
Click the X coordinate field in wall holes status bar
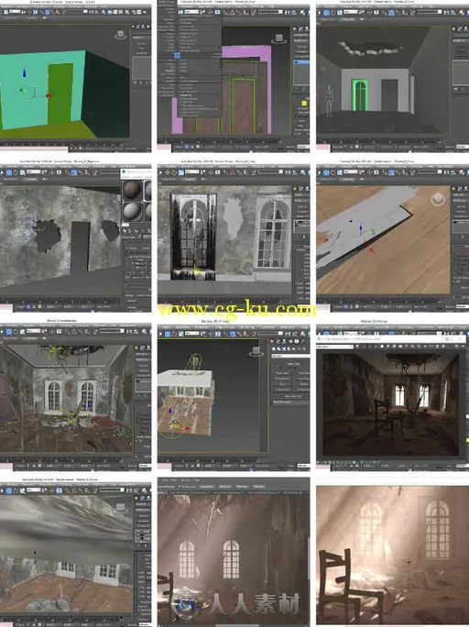click(x=51, y=307)
